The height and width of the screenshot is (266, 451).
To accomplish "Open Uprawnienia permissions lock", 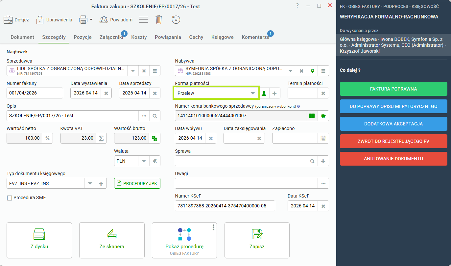I will tap(40, 20).
